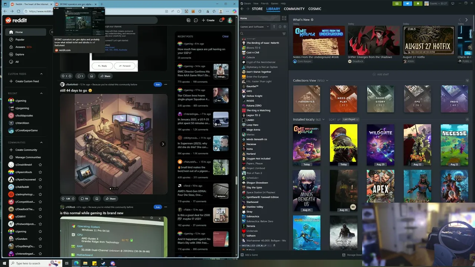This screenshot has height=267, width=475.
Task: Open Steam View menu
Action: point(256,3)
